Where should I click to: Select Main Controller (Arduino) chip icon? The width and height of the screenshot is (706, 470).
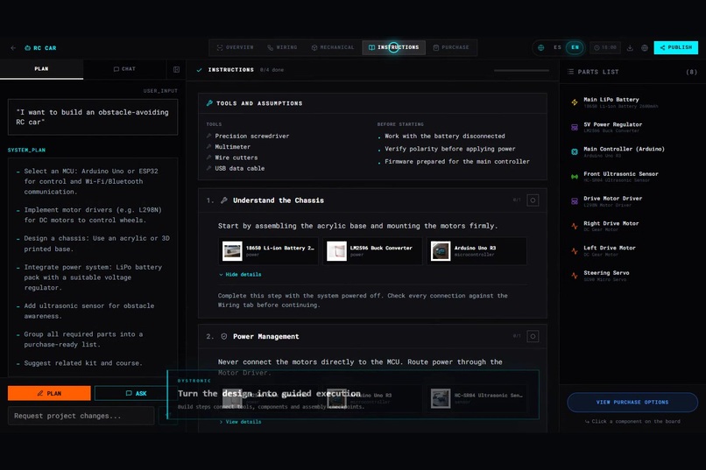[x=575, y=152]
